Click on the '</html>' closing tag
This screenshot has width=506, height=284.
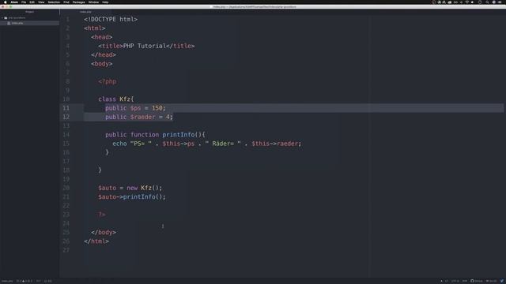click(x=96, y=241)
